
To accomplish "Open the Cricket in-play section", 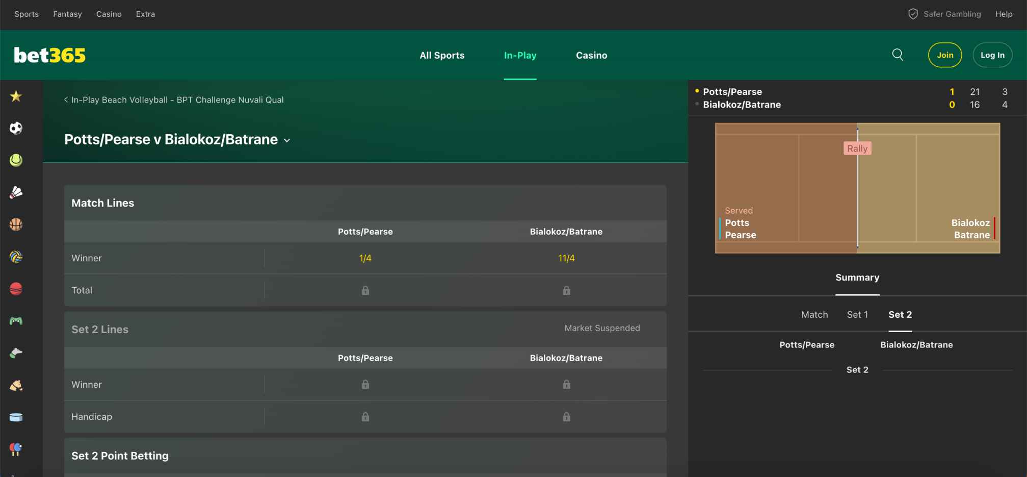I will coord(16,288).
